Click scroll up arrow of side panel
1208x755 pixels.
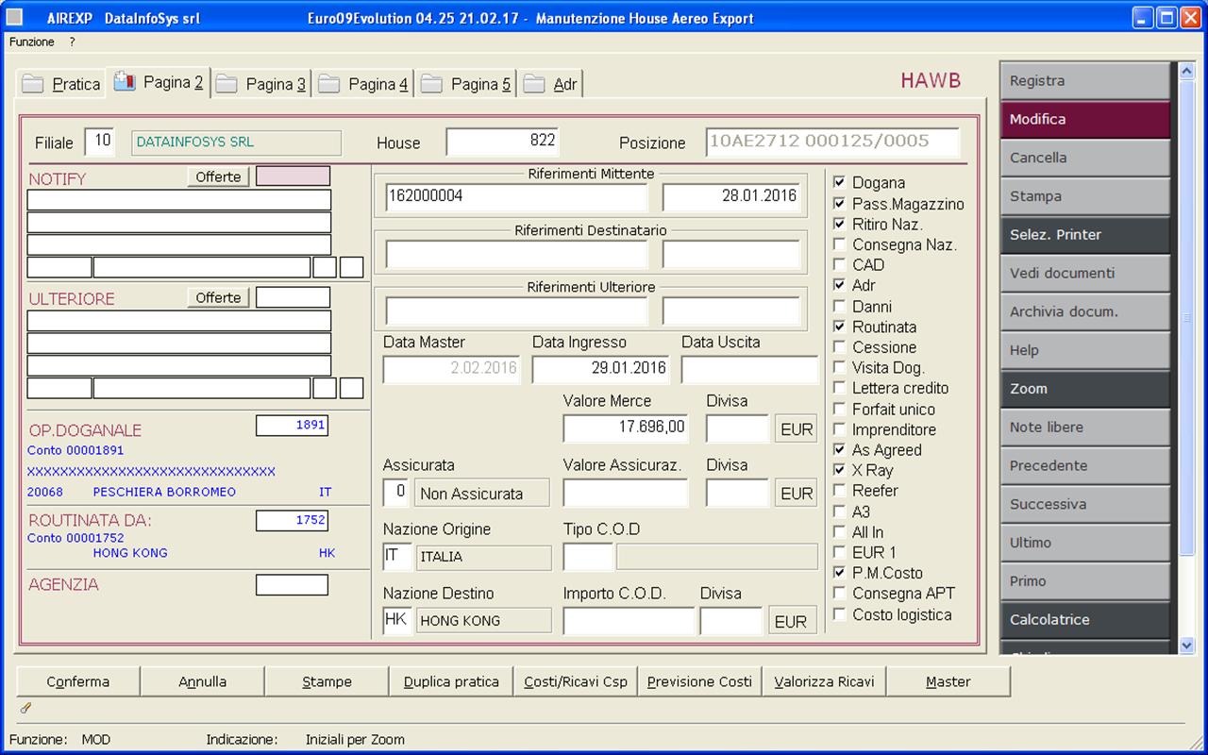(x=1187, y=71)
